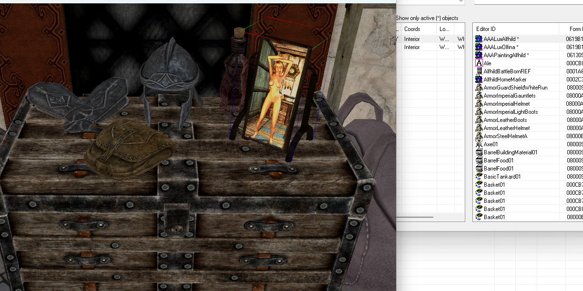
Task: Click the misc item icon for BasicTankard01
Action: 479,177
